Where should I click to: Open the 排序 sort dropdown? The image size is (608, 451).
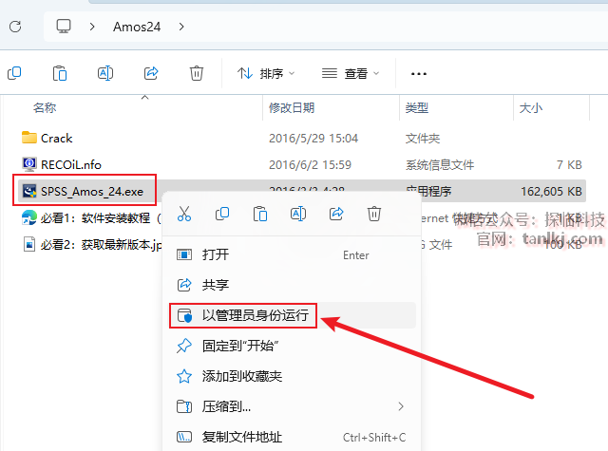(266, 73)
